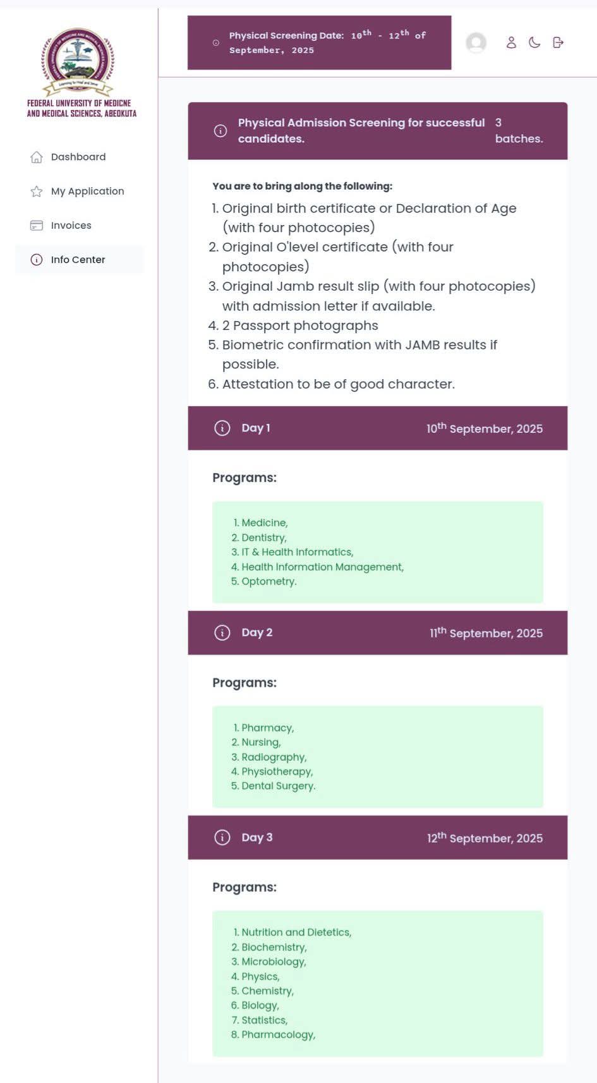The image size is (597, 1083).
Task: Click the Dashboard home icon
Action: click(37, 157)
